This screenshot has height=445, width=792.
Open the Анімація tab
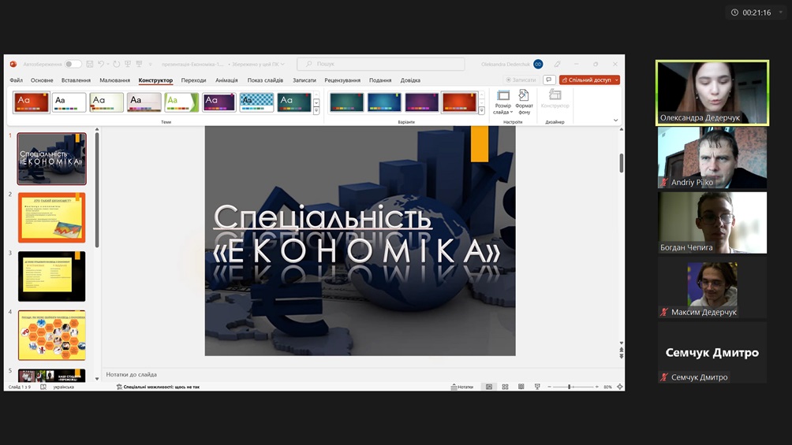click(x=226, y=80)
